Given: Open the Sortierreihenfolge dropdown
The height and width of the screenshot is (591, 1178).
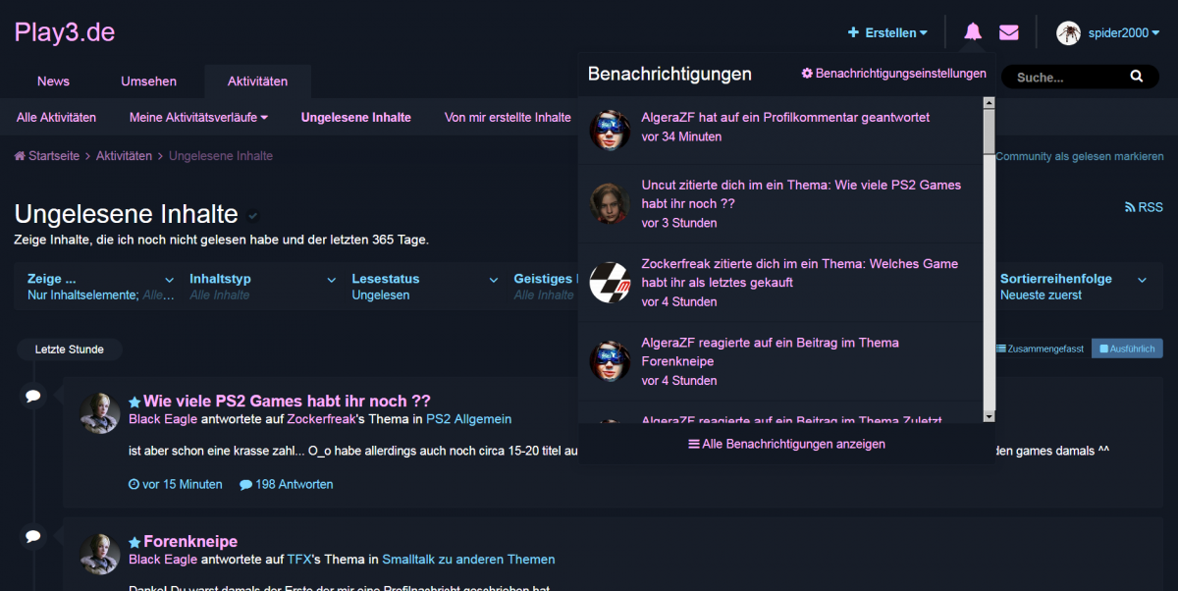Looking at the screenshot, I should tap(1074, 286).
